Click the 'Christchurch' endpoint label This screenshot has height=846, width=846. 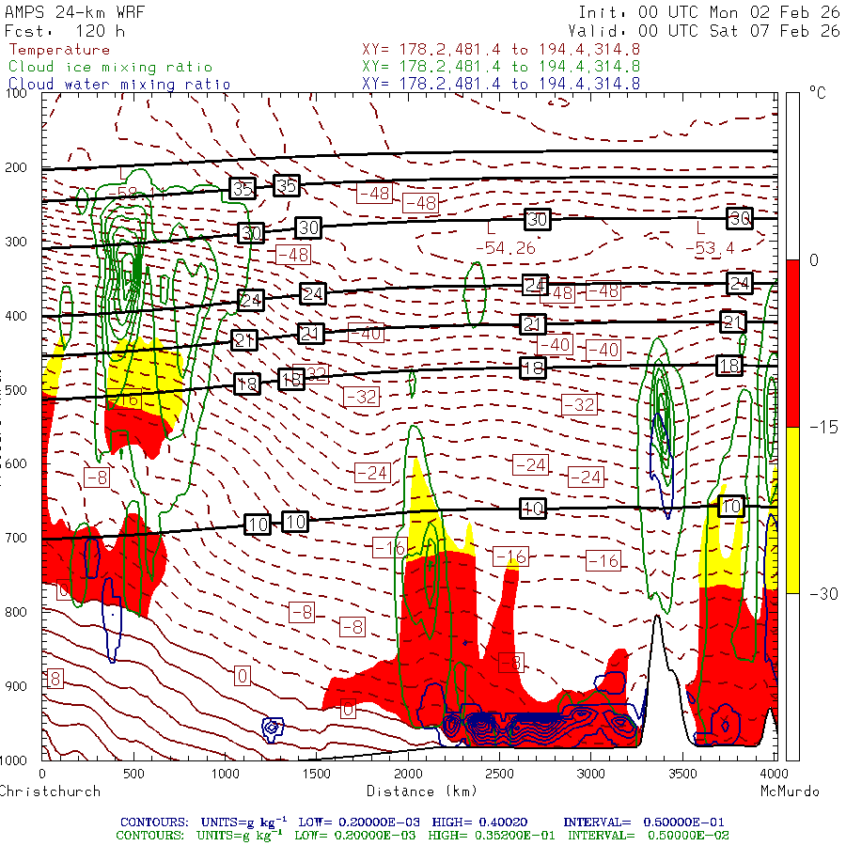click(x=50, y=791)
